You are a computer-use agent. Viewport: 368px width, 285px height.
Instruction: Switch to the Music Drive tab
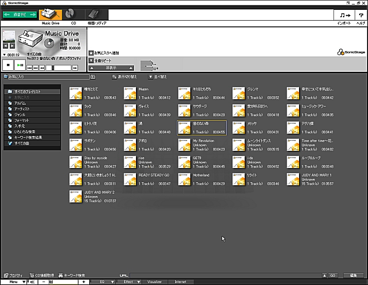50,15
